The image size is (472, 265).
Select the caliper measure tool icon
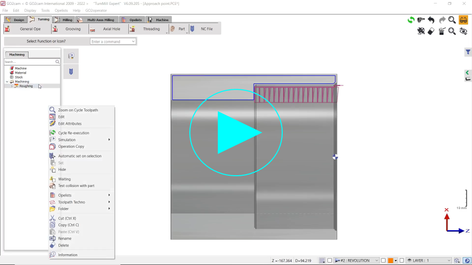pyautogui.click(x=421, y=20)
